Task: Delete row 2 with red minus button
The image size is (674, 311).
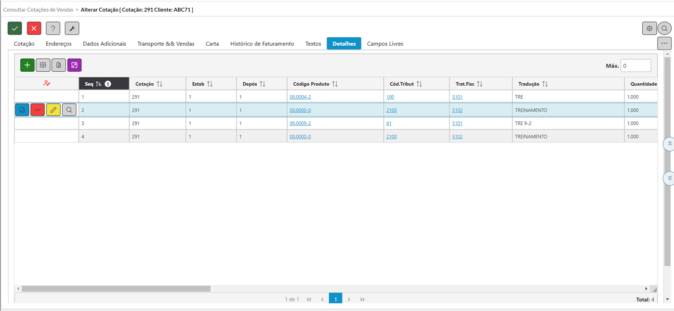Action: point(38,110)
